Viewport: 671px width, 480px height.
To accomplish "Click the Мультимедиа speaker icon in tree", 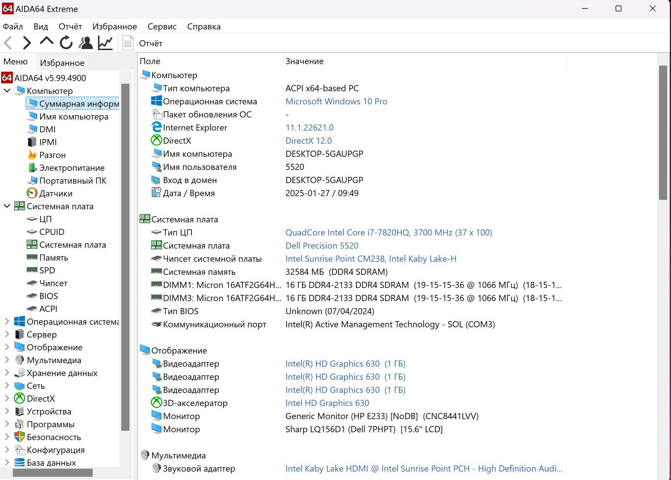I will (20, 360).
